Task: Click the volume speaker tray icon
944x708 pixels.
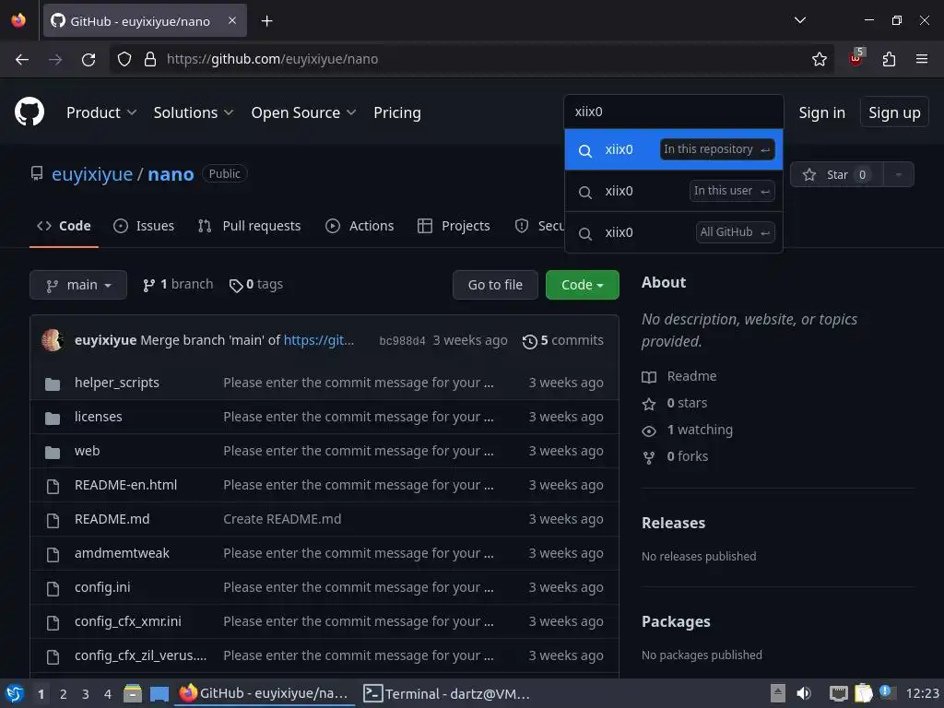Action: (804, 693)
